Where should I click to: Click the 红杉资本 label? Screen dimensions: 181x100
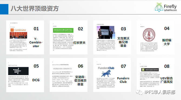(x=79, y=43)
